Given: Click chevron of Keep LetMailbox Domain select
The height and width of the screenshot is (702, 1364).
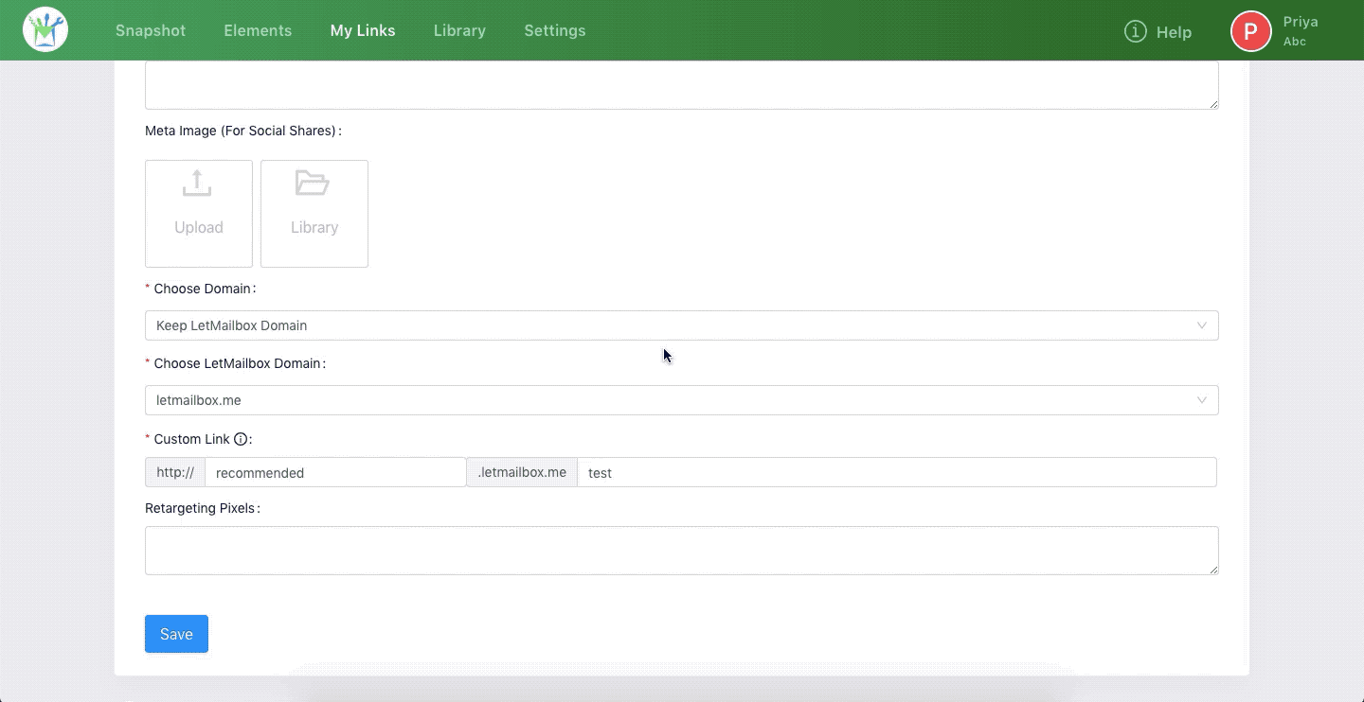Looking at the screenshot, I should tap(1201, 325).
